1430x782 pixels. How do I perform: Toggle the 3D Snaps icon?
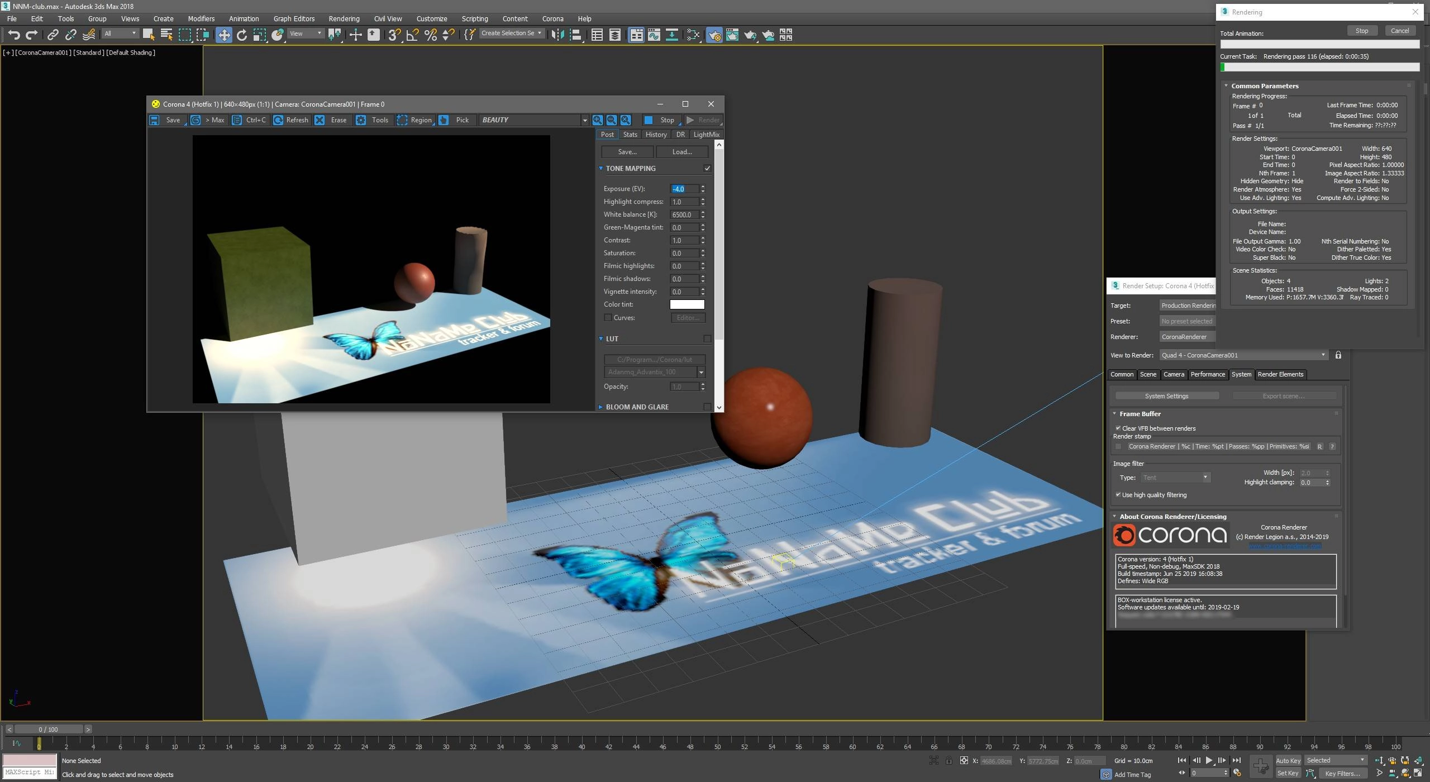(x=394, y=35)
